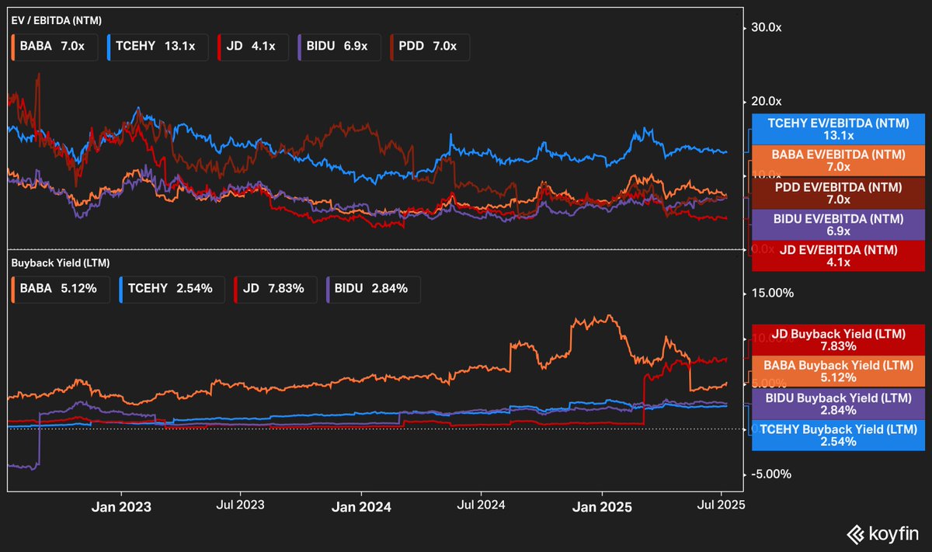Screen dimensions: 932x552
Task: Select the TCEHY 2.54% buyback legend chip
Action: (171, 289)
